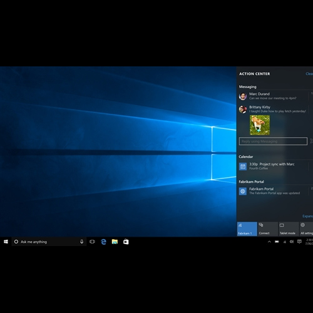313x313 pixels.
Task: Click the 'Reply using Messaging' field
Action: 273,141
